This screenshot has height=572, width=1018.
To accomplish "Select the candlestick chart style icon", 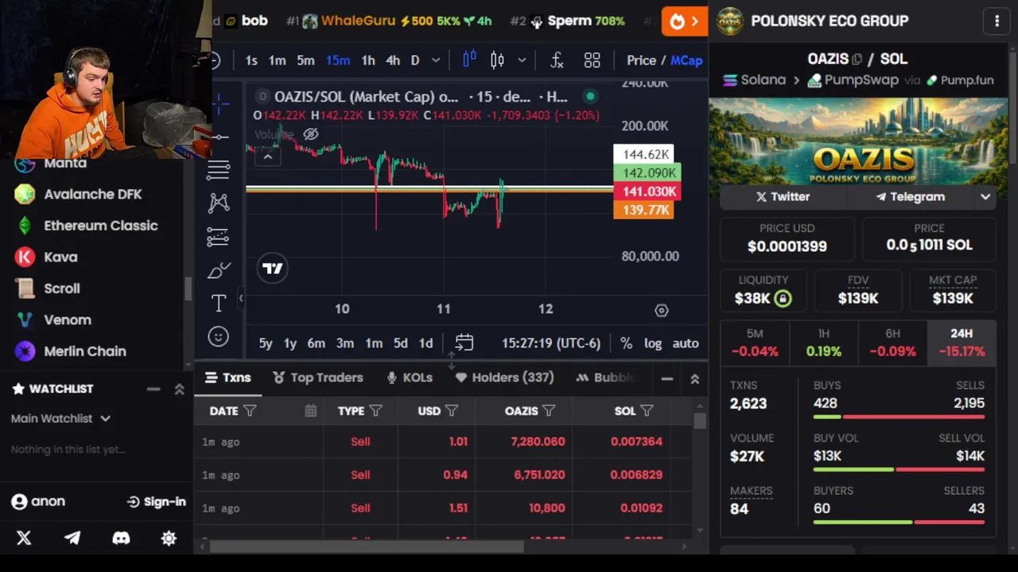I will [497, 60].
